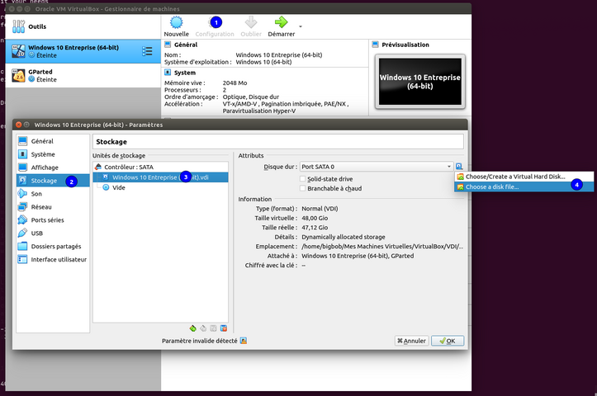This screenshot has height=396, width=597.
Task: Click the green Démarrer arrow icon
Action: [x=282, y=22]
